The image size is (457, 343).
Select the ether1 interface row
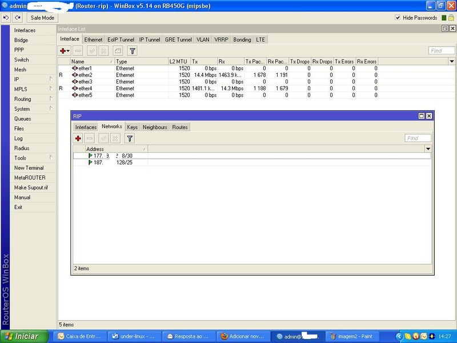[256, 68]
